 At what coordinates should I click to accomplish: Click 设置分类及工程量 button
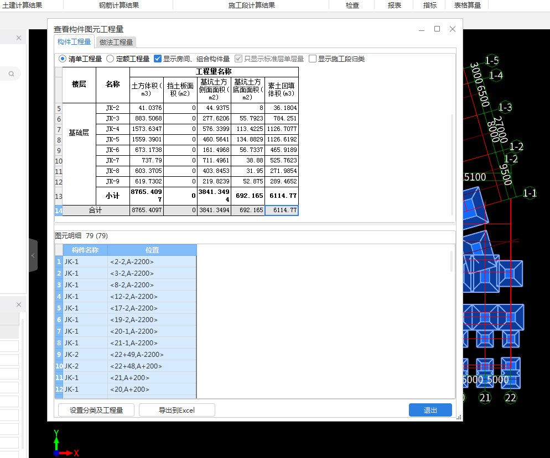[96, 410]
